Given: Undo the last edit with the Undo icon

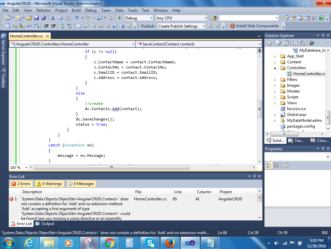Looking at the screenshot, I should 76,18.
